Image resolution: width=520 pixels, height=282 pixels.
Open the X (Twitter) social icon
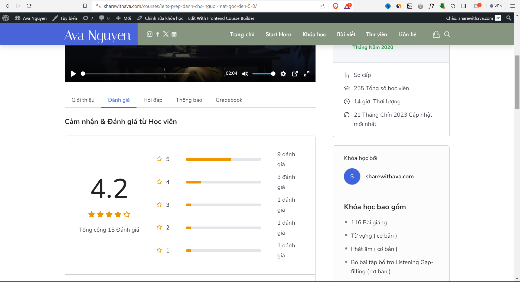[x=166, y=34]
